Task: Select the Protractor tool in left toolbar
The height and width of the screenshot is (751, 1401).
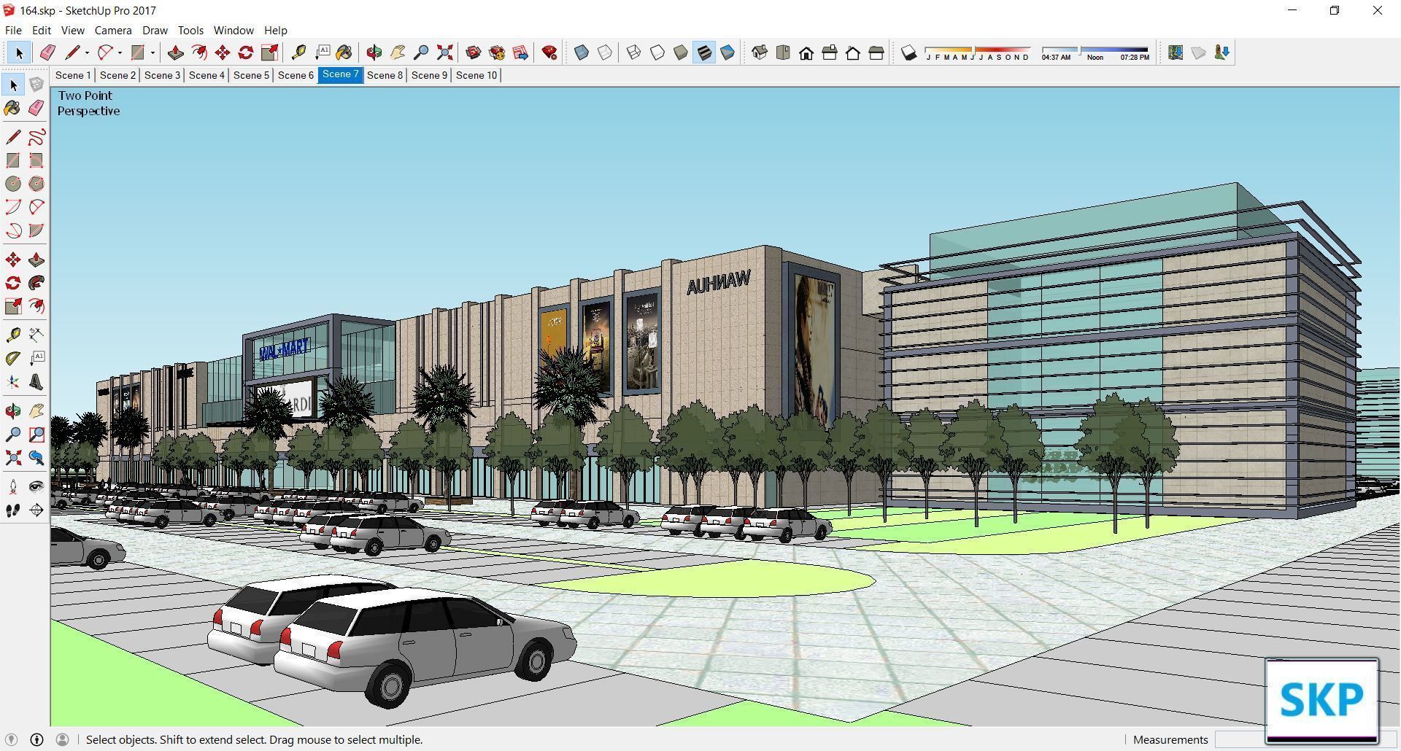Action: pos(13,359)
